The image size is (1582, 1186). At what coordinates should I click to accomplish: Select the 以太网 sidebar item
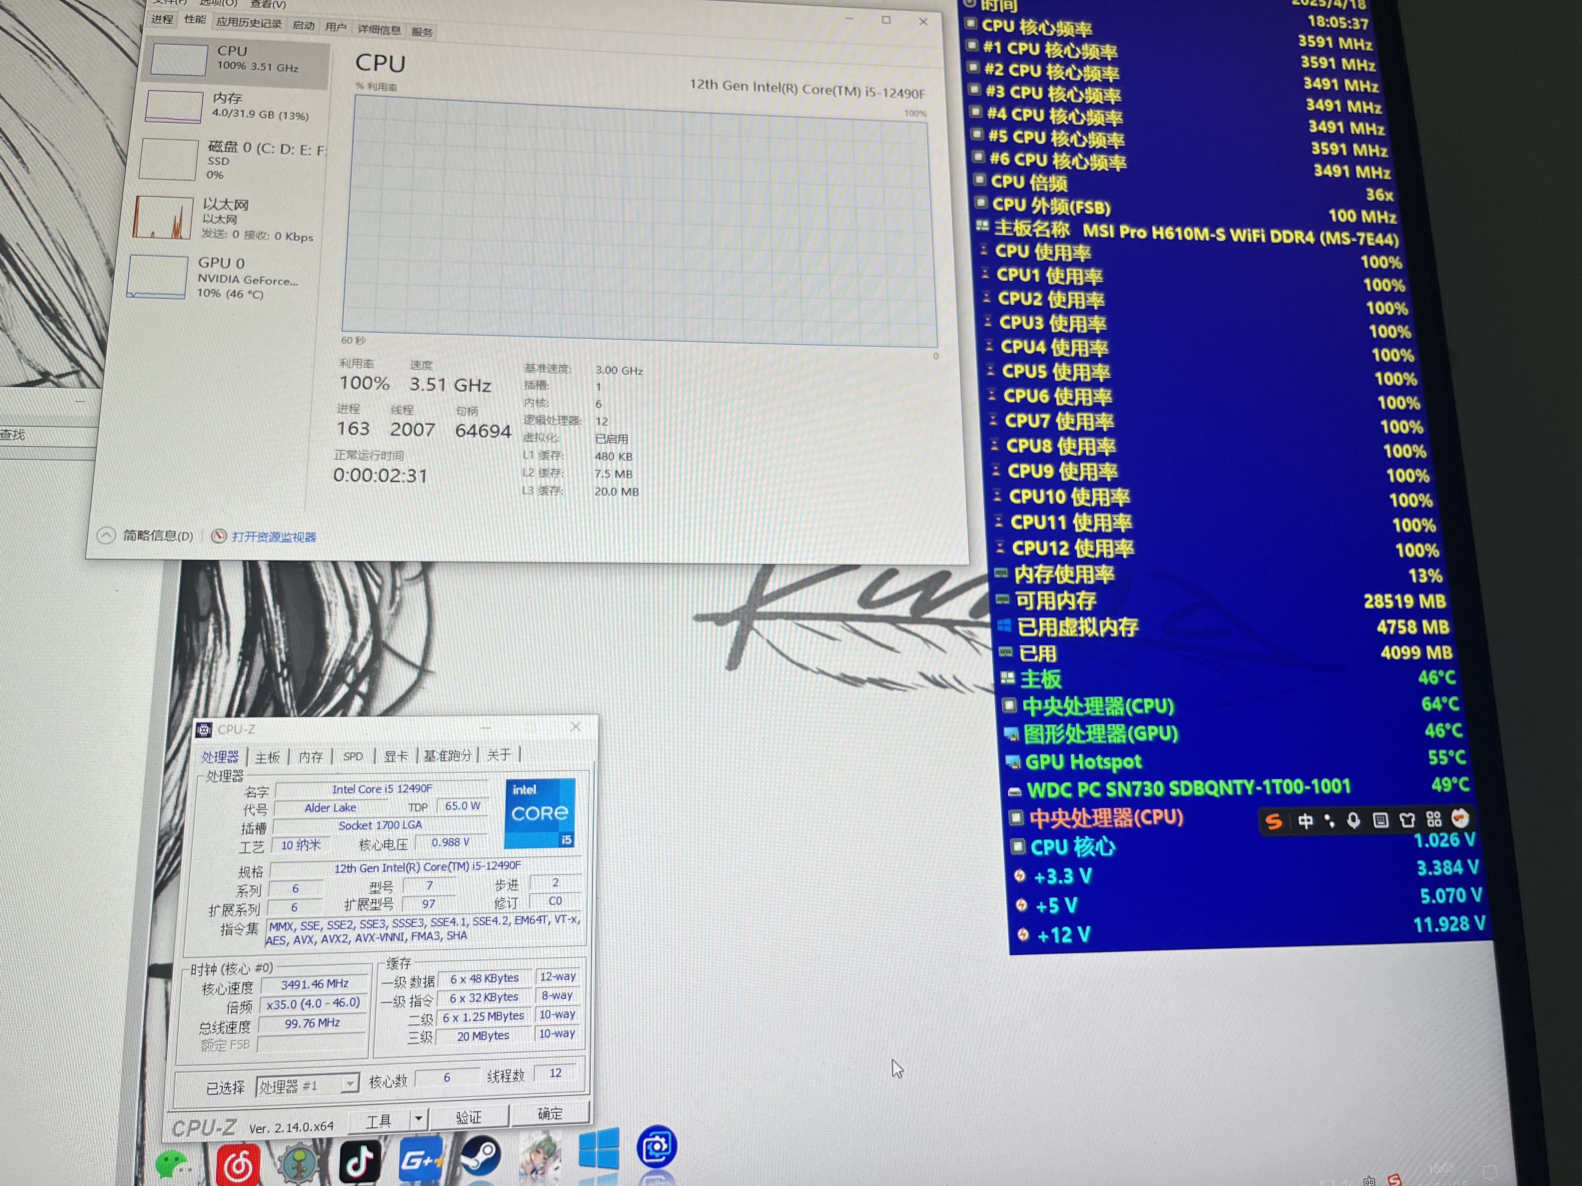(225, 219)
